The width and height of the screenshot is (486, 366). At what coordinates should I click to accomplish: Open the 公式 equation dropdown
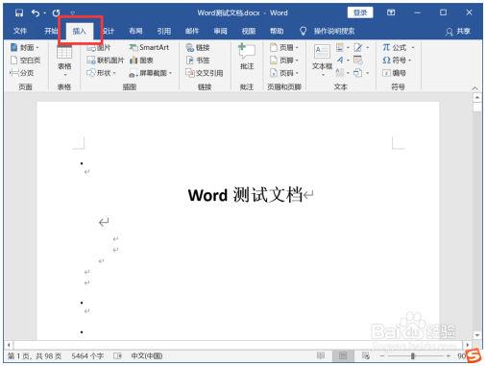pos(398,47)
